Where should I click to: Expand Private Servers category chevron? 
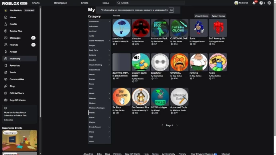pos(109,127)
